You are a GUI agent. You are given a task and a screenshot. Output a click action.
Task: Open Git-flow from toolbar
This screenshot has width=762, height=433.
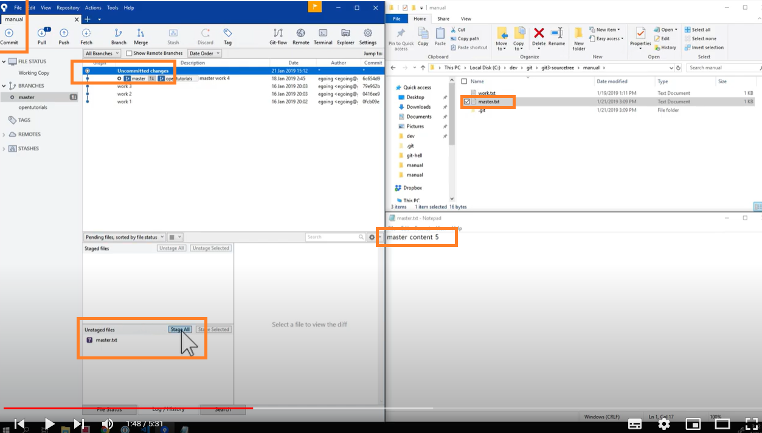278,33
